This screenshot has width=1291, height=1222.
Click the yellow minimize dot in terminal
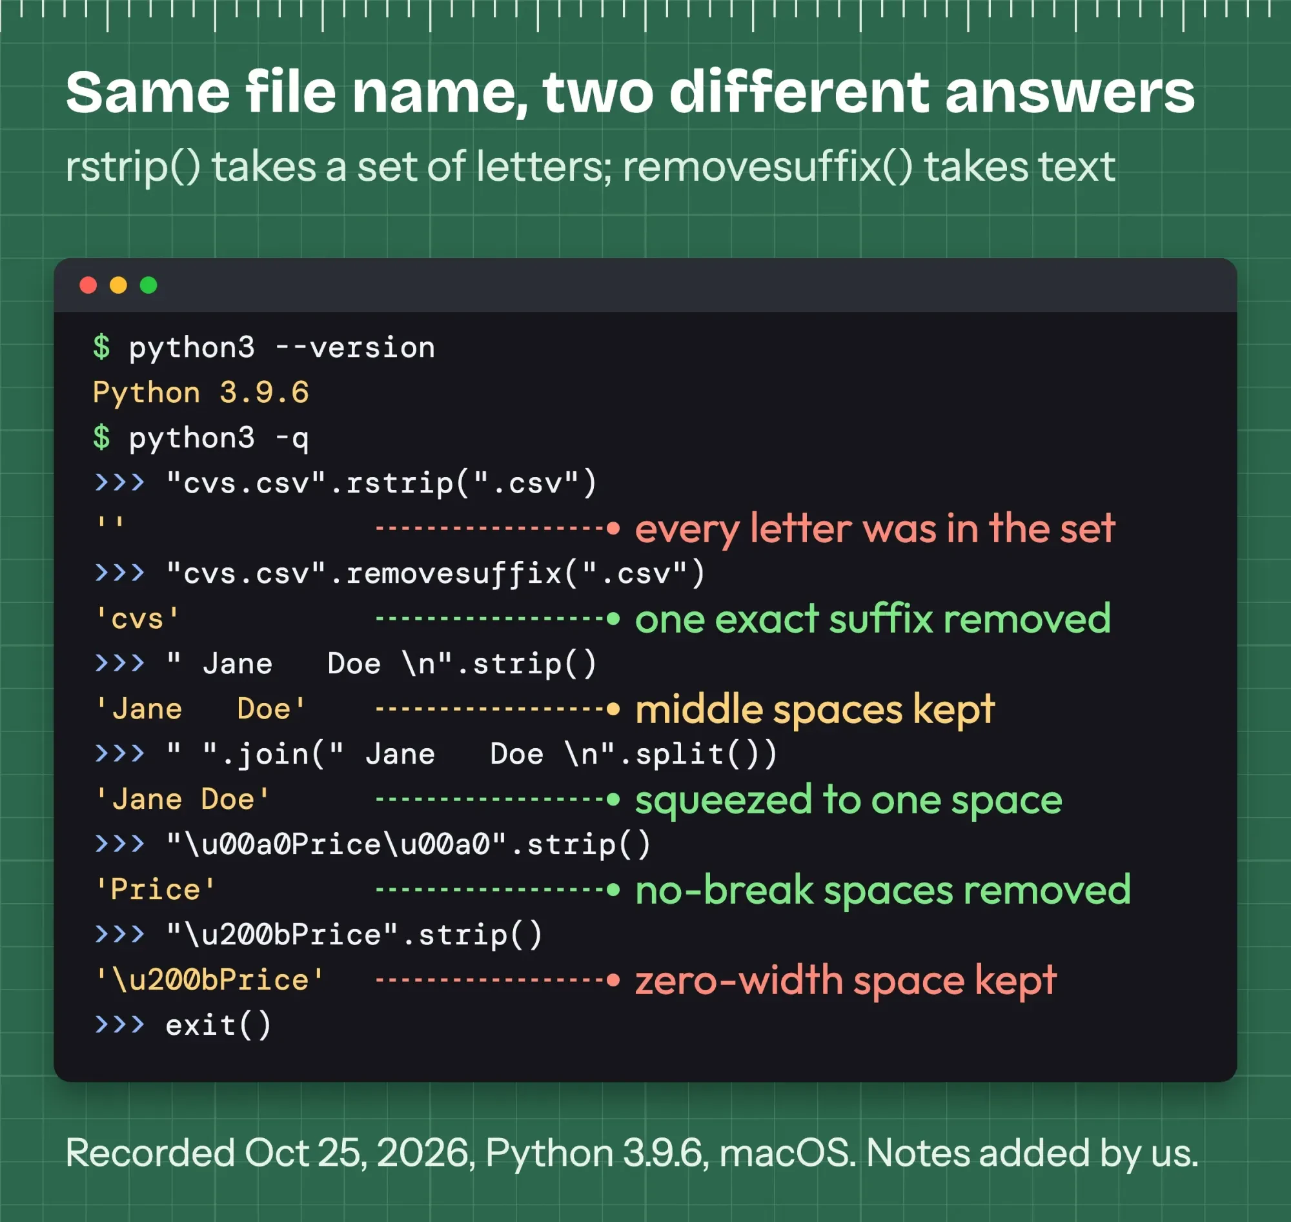(x=118, y=285)
